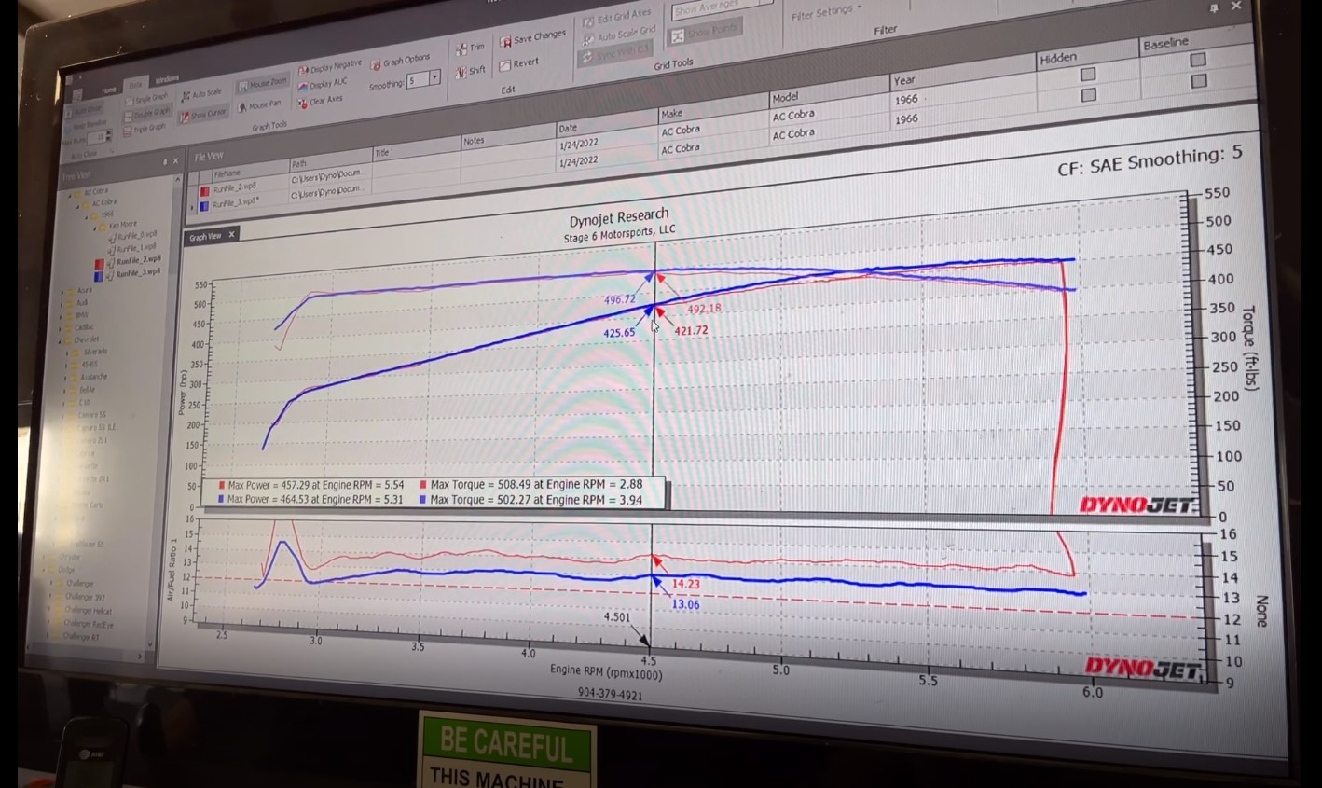The width and height of the screenshot is (1322, 788).
Task: Switch to the Home ribbon tab
Action: click(x=109, y=90)
